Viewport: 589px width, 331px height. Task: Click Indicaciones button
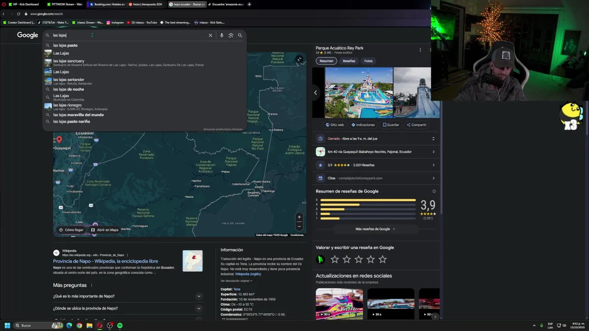click(363, 125)
